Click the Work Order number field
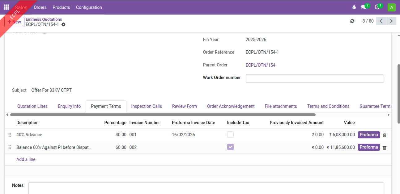This screenshot has height=194, width=400. (314, 78)
